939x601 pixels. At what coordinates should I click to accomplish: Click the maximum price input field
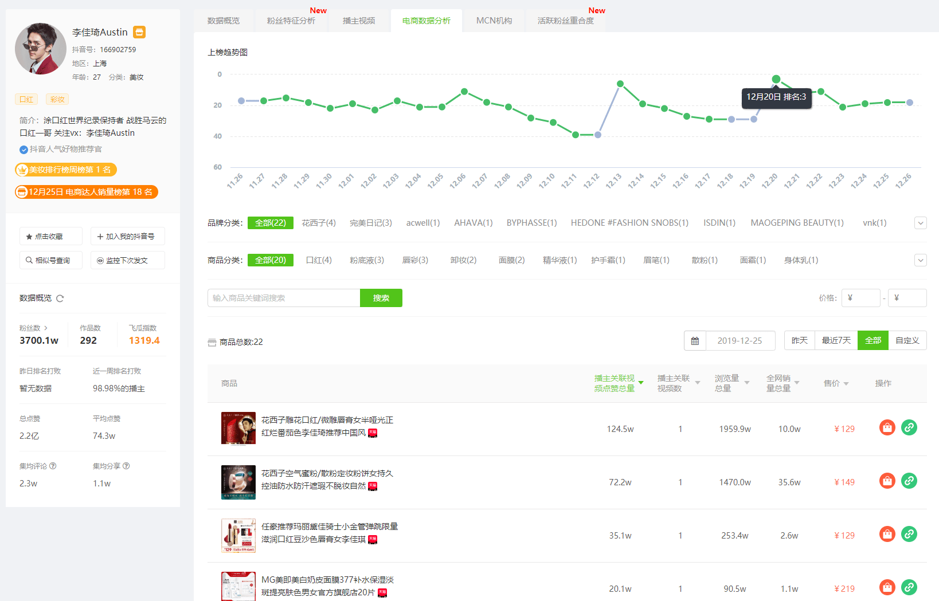907,298
